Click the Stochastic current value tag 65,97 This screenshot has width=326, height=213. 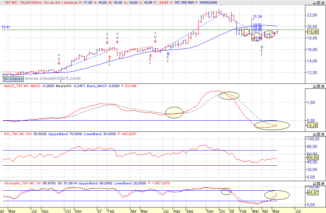313,193
